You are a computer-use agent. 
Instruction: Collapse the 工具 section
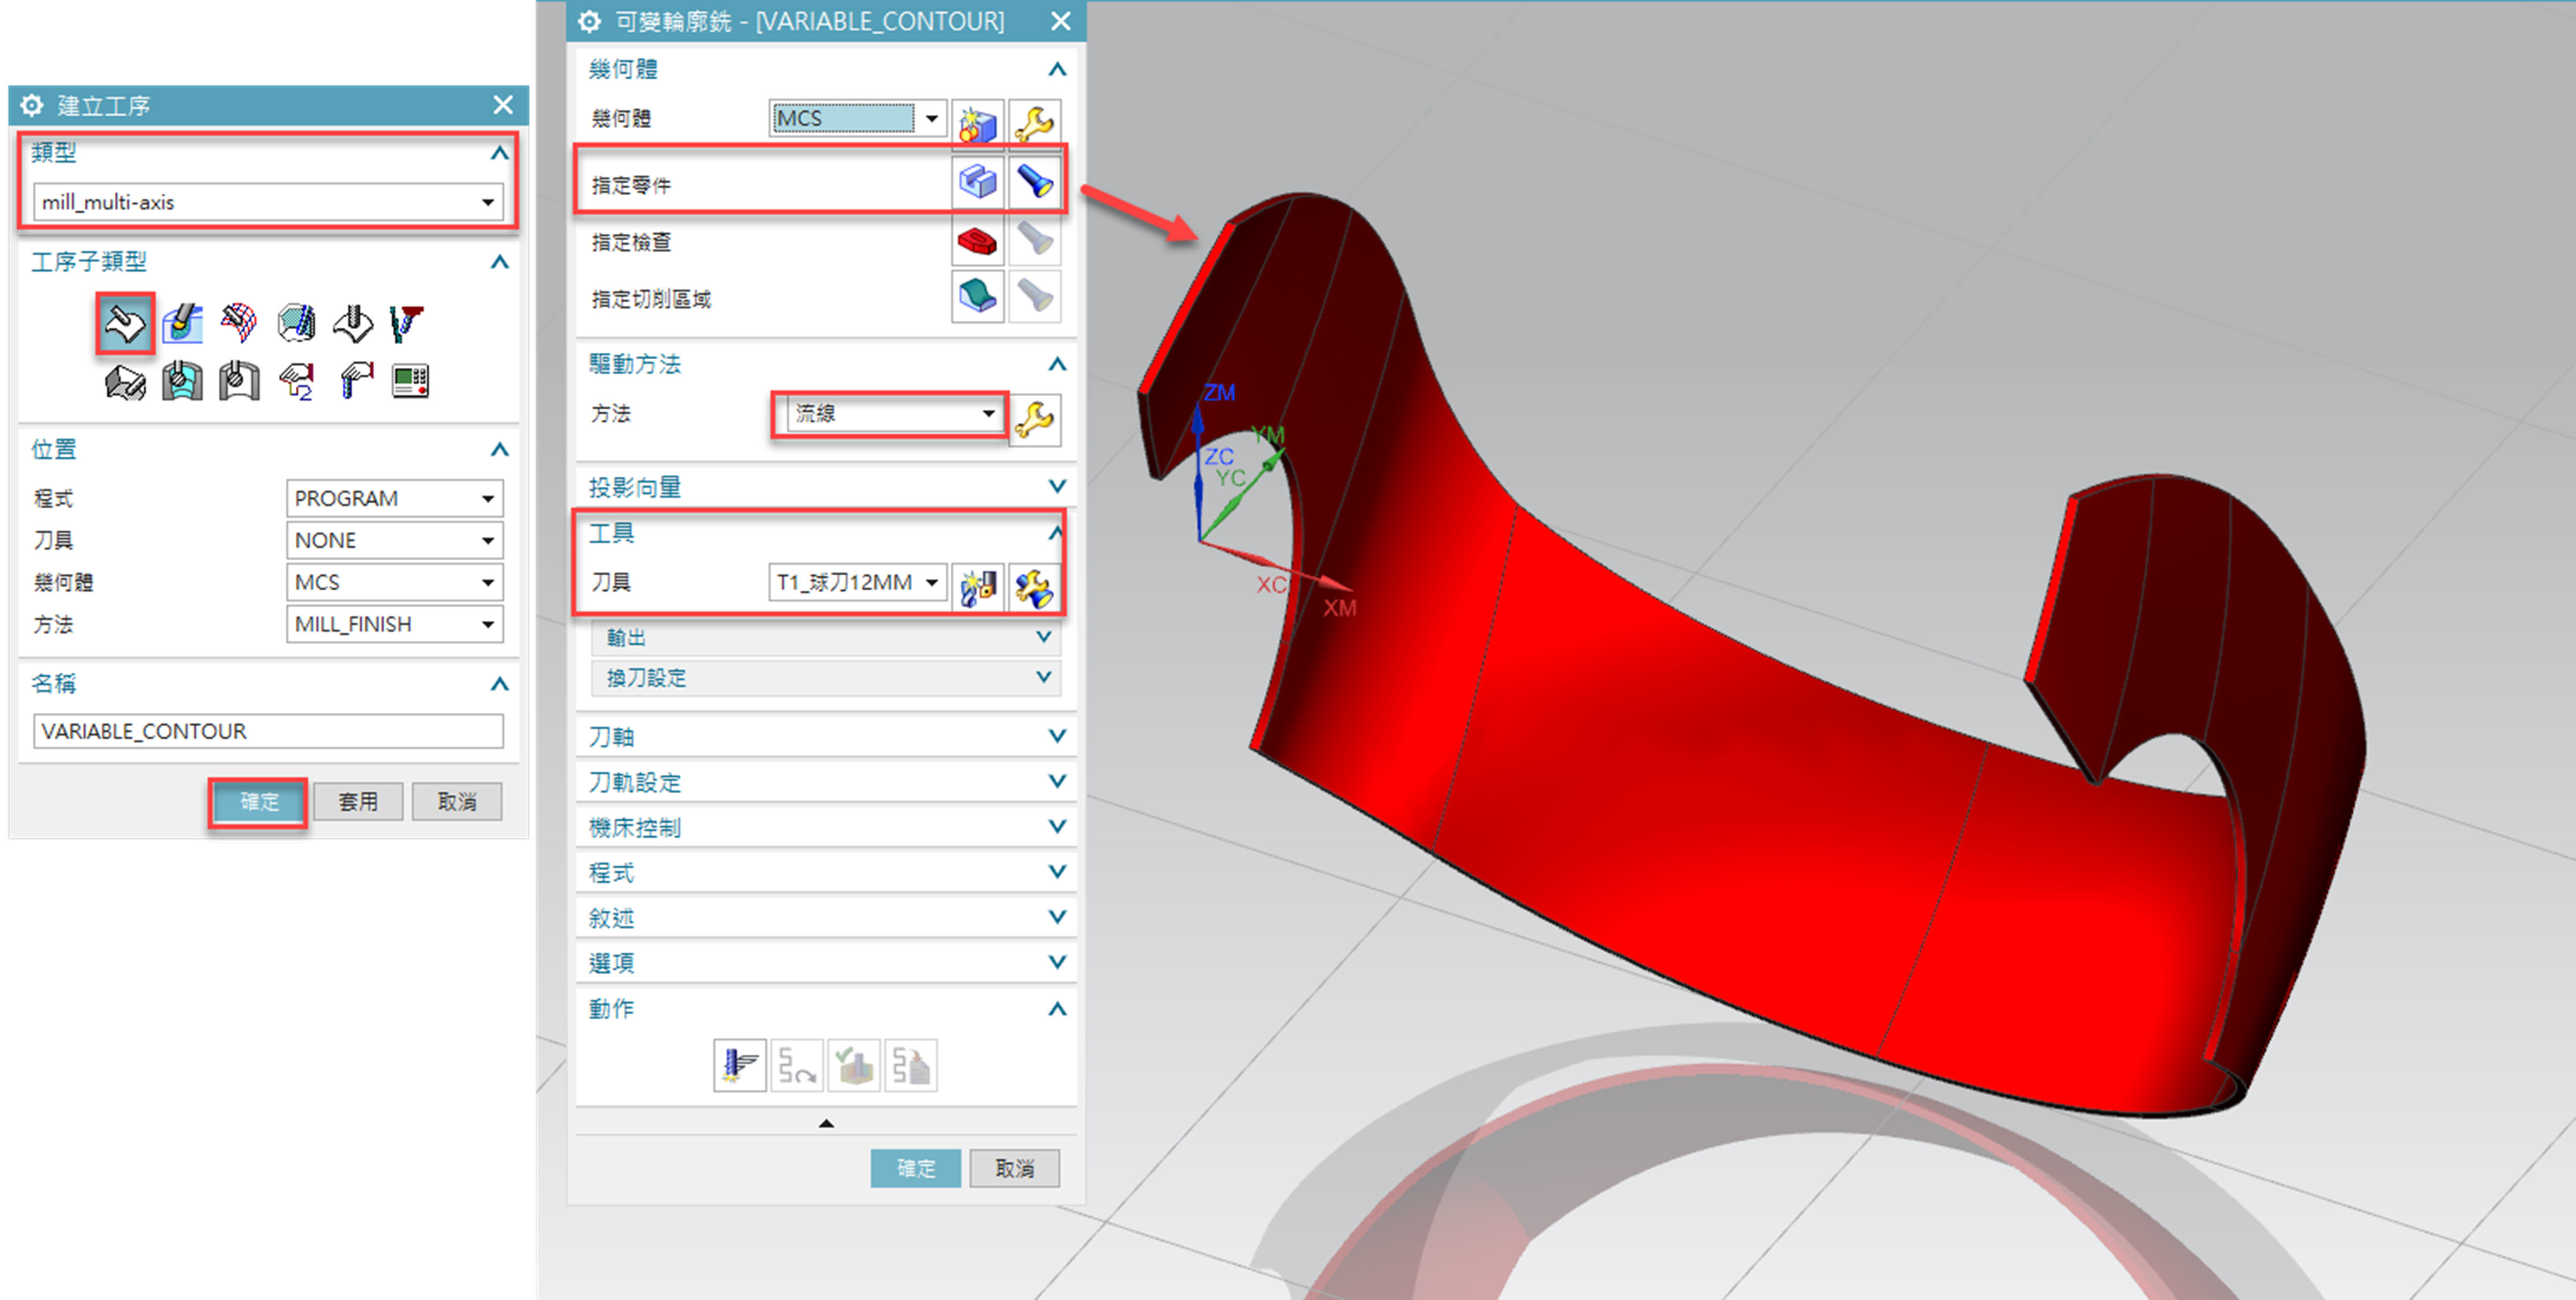1055,533
